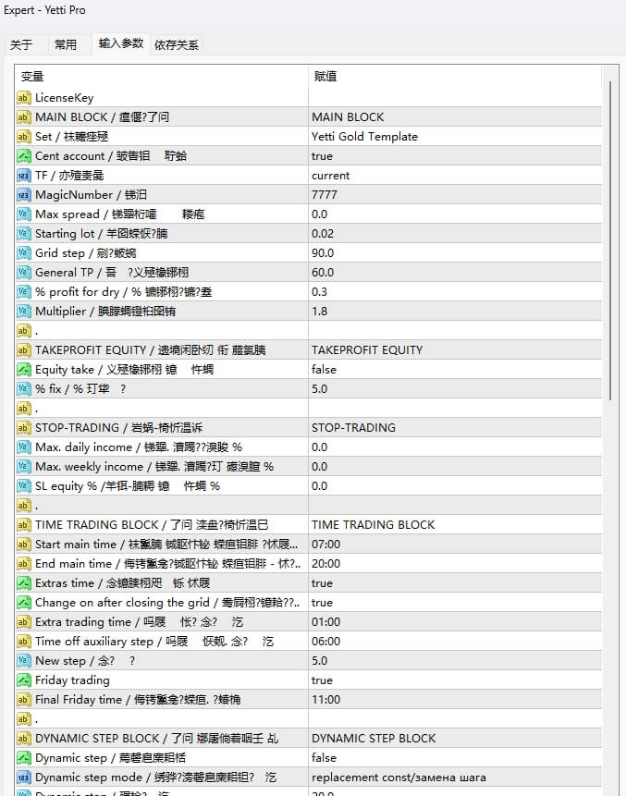Screen dimensions: 626x796
Task: Click the string icon beside MAIN BLOCK
Action: tap(24, 117)
